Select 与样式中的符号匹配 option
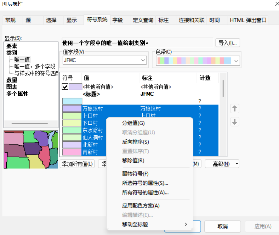Viewport: 279px width, 235px height. click(x=36, y=73)
